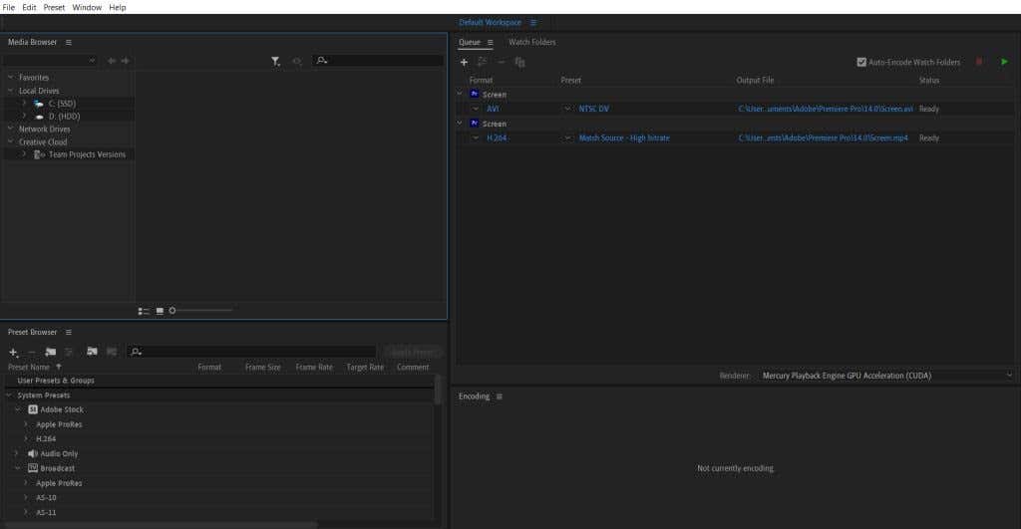Viewport: 1021px width, 529px height.
Task: Switch Media Browser to list view
Action: click(144, 311)
